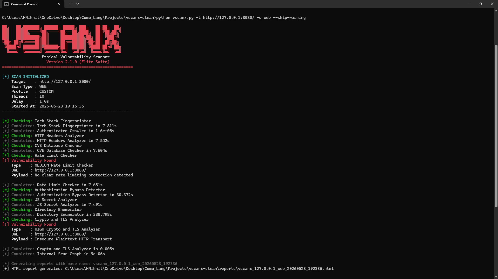
Task: Click Threads value 10
Action: point(42,96)
